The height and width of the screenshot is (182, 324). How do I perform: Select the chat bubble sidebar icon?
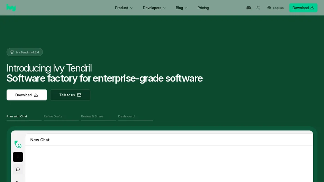18,170
